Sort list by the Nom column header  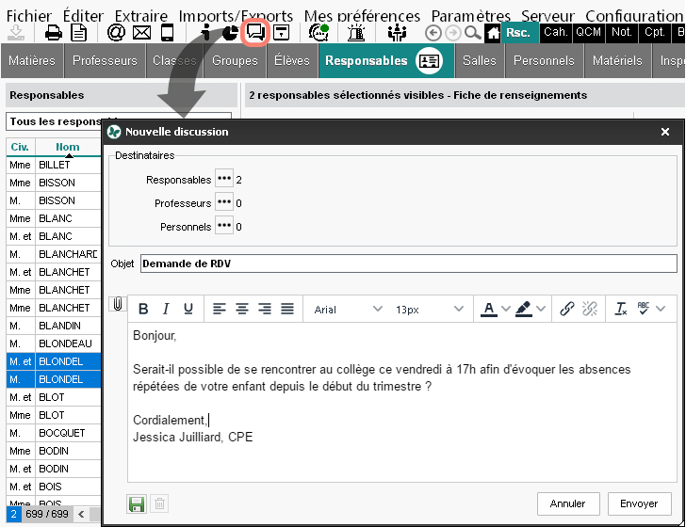[68, 147]
